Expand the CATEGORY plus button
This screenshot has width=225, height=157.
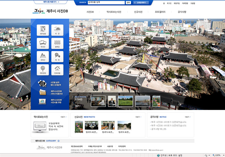pos(59,141)
